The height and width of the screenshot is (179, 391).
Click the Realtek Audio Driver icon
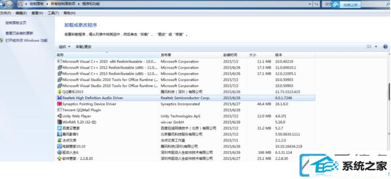60,98
